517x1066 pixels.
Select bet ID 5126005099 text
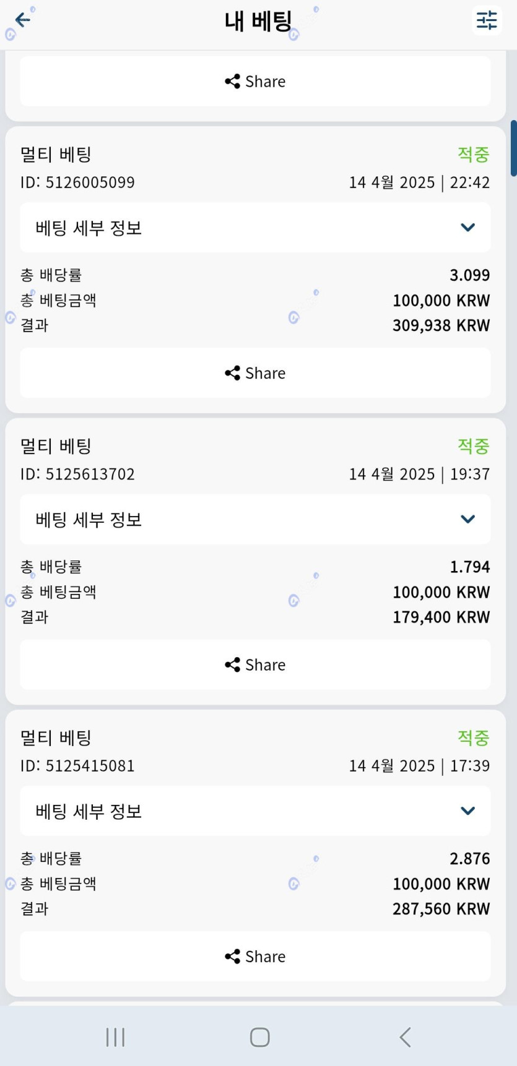(77, 183)
